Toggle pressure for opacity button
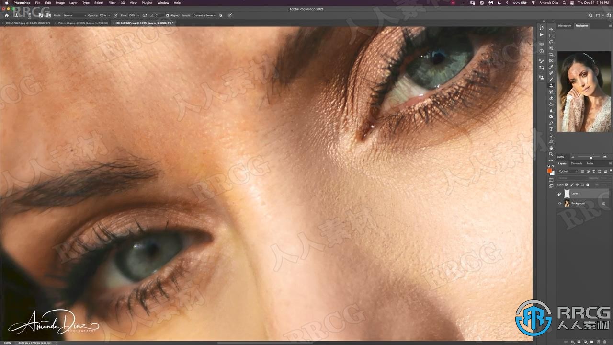The width and height of the screenshot is (613, 345). pos(116,15)
